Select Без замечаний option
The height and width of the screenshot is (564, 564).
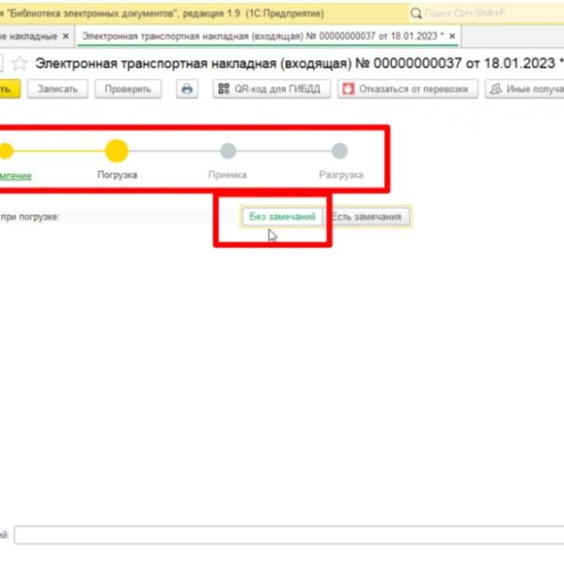pos(282,217)
